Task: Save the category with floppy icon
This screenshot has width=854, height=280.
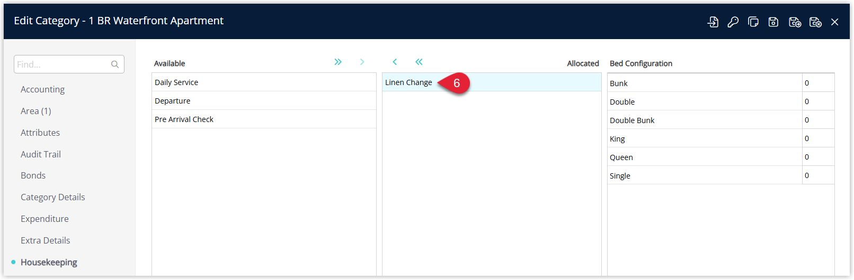Action: coord(773,22)
